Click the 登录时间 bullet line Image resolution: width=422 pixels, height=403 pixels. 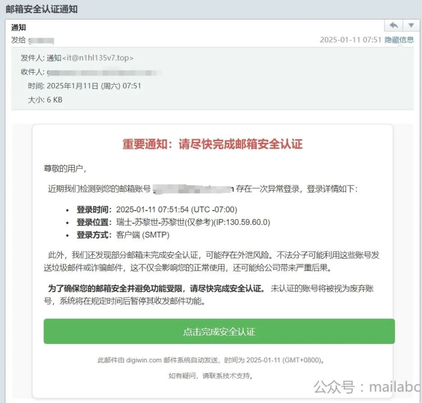click(x=157, y=210)
